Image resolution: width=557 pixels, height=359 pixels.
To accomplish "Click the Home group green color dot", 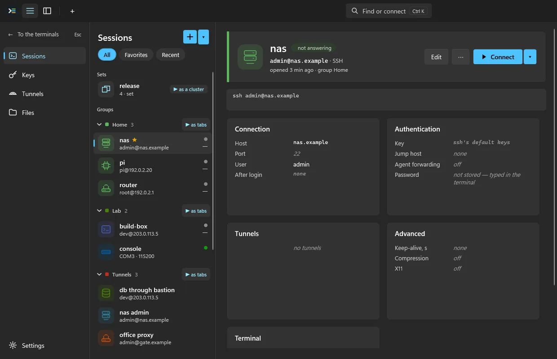I will (x=107, y=125).
